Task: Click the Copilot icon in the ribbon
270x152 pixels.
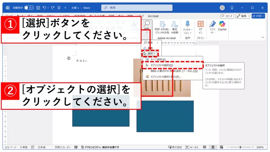Action: coord(222,26)
